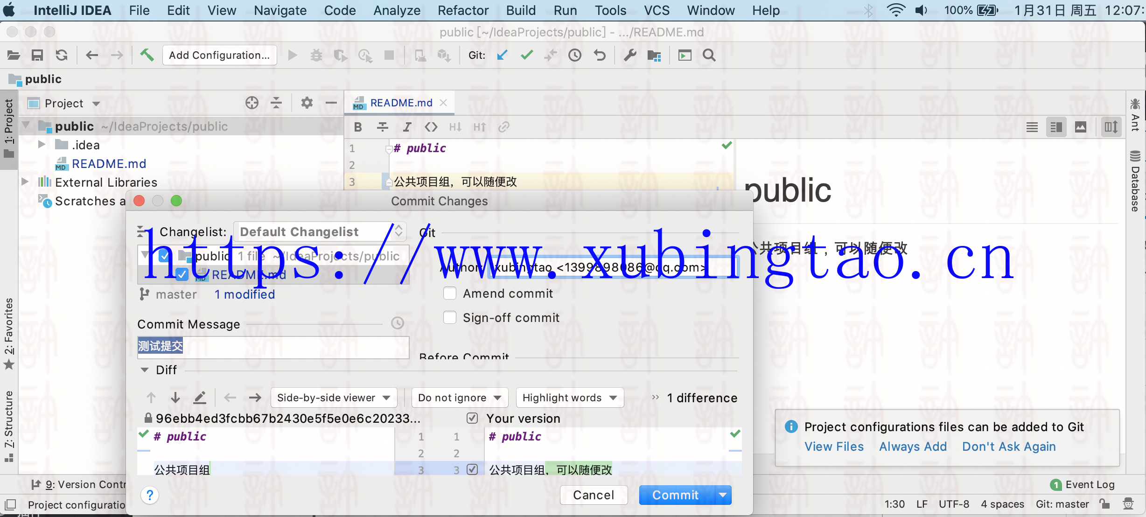The width and height of the screenshot is (1146, 517).
Task: Click View Files link in notification
Action: (834, 447)
